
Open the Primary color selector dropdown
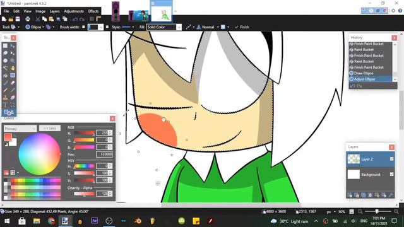point(20,128)
